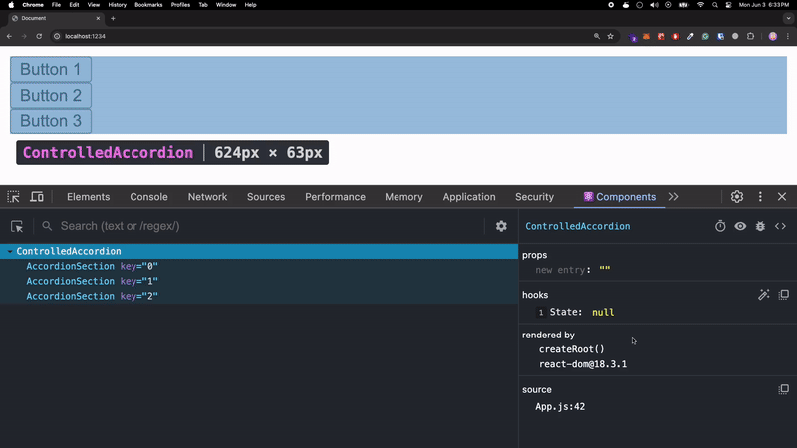The image size is (797, 448).
Task: Open the History menu
Action: point(117,5)
